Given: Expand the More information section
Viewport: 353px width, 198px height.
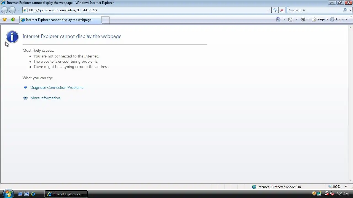Looking at the screenshot, I should click(x=25, y=98).
